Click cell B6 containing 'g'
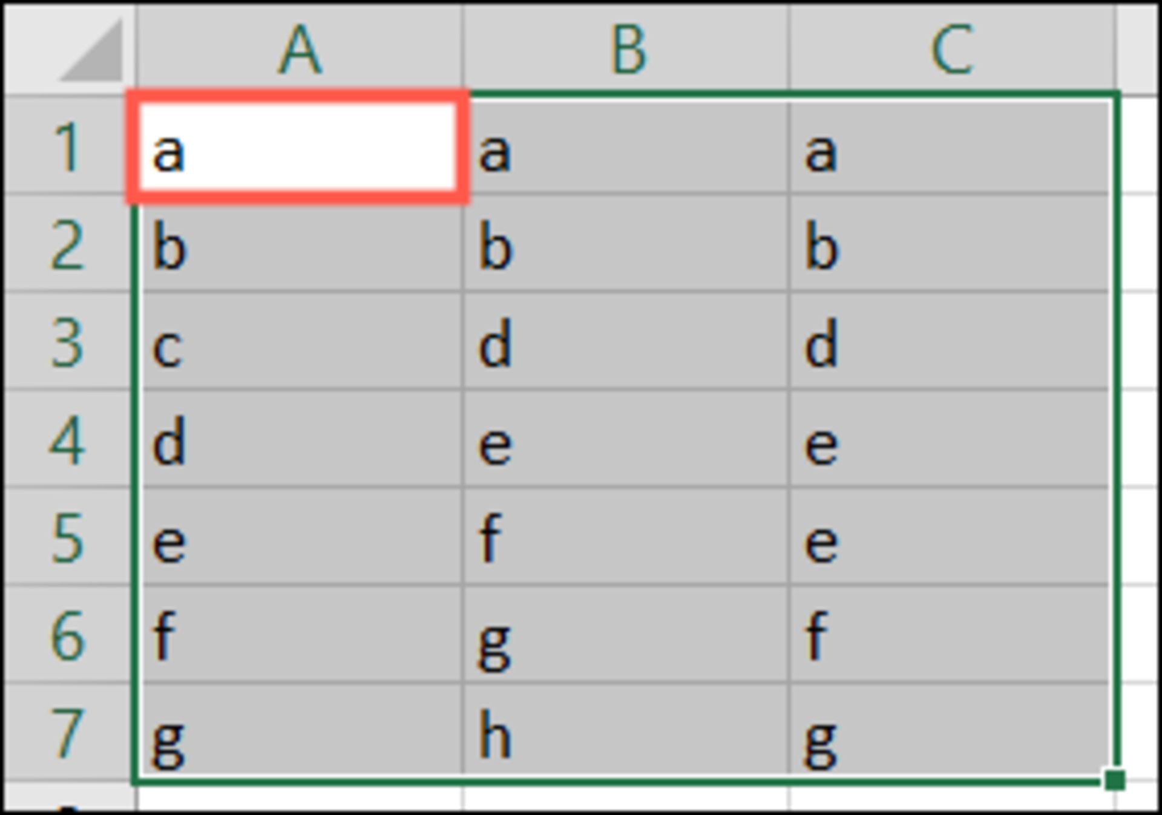 click(x=626, y=634)
